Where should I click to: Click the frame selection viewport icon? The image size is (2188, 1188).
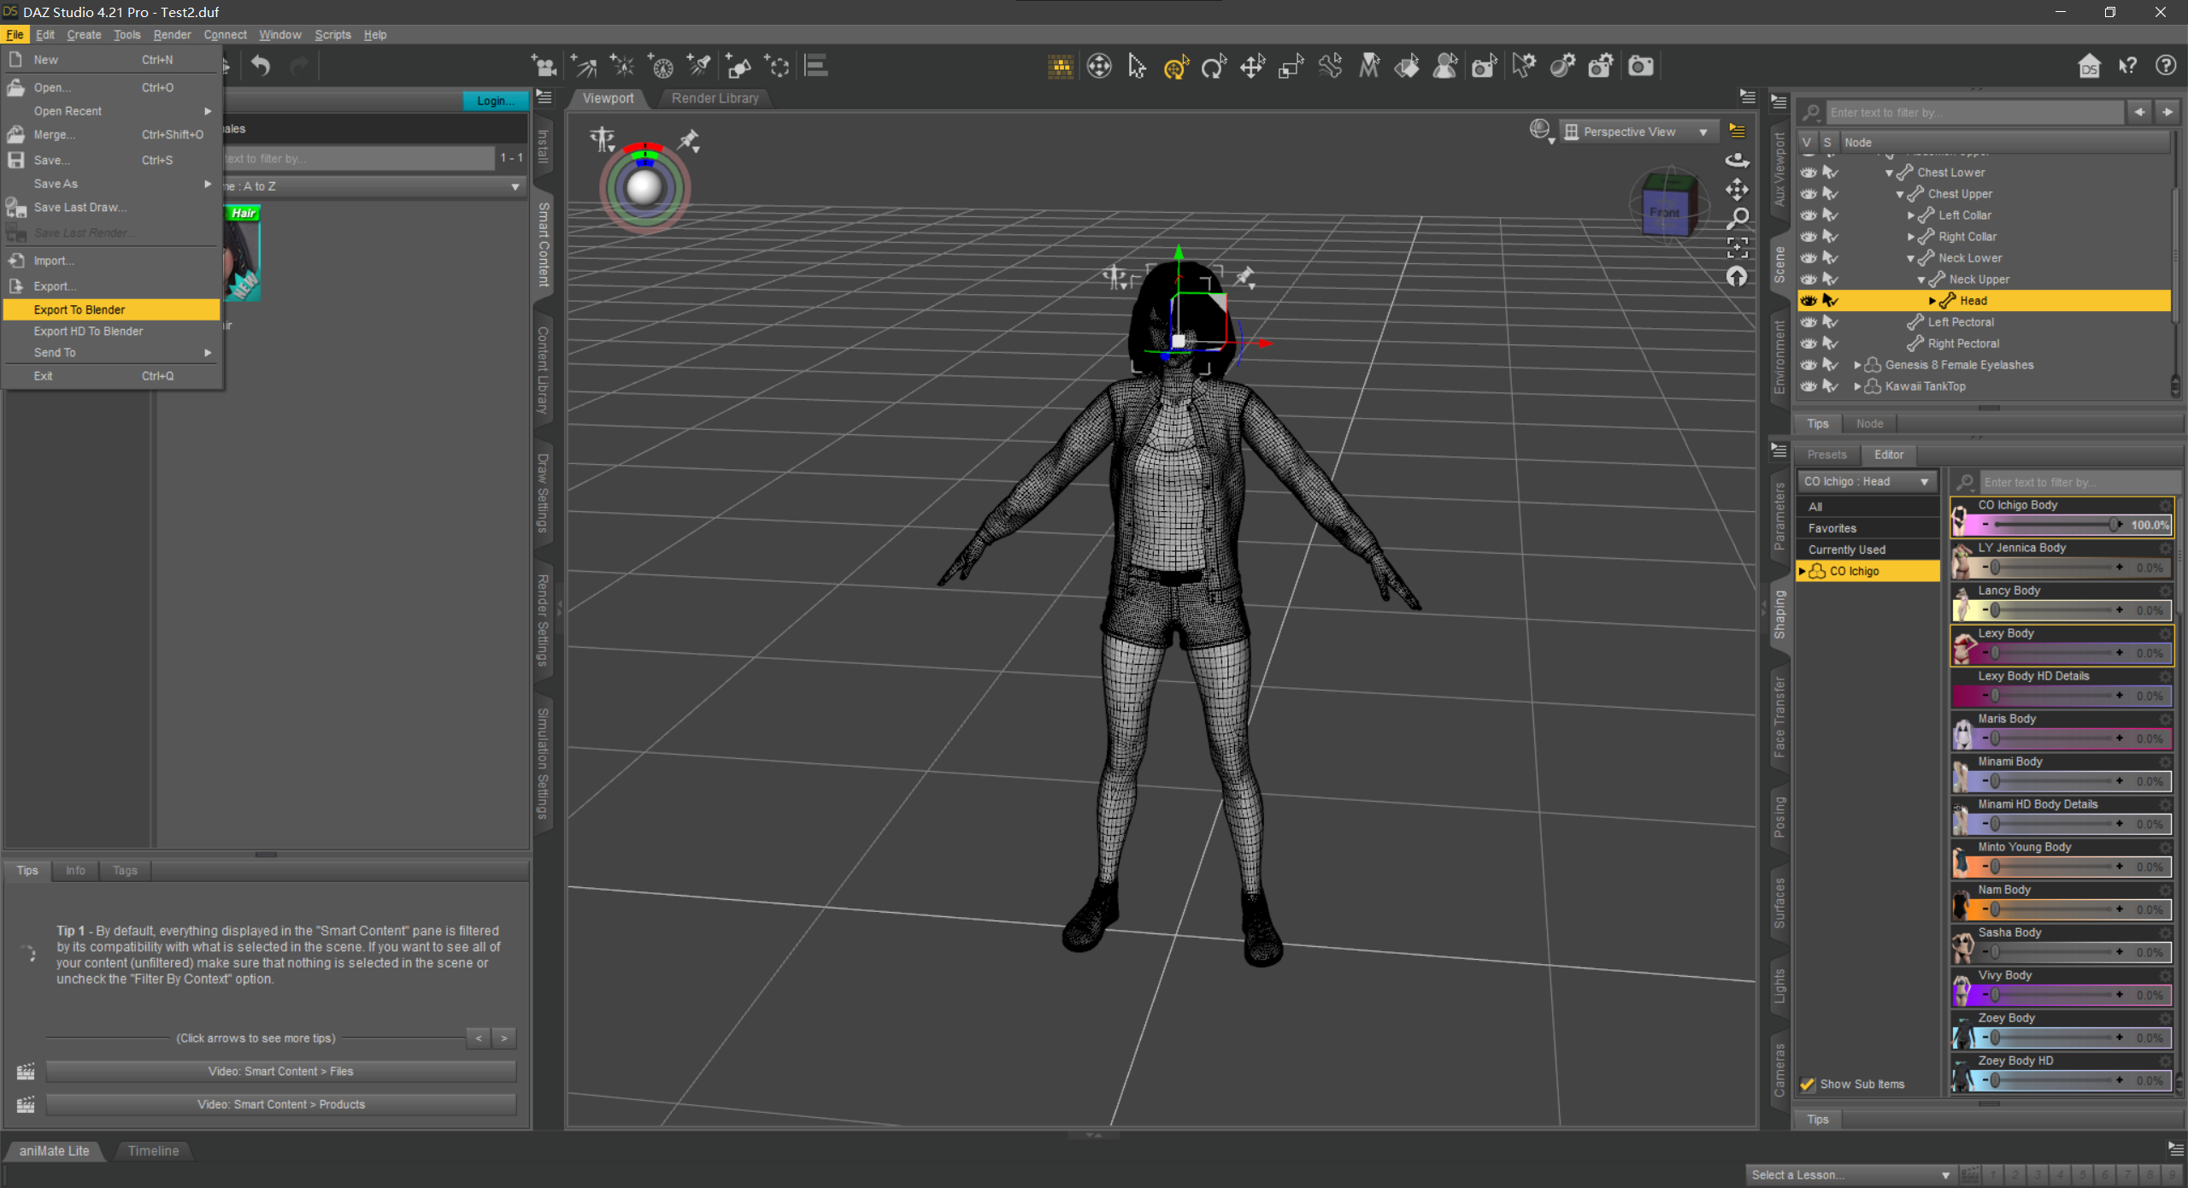(1737, 248)
